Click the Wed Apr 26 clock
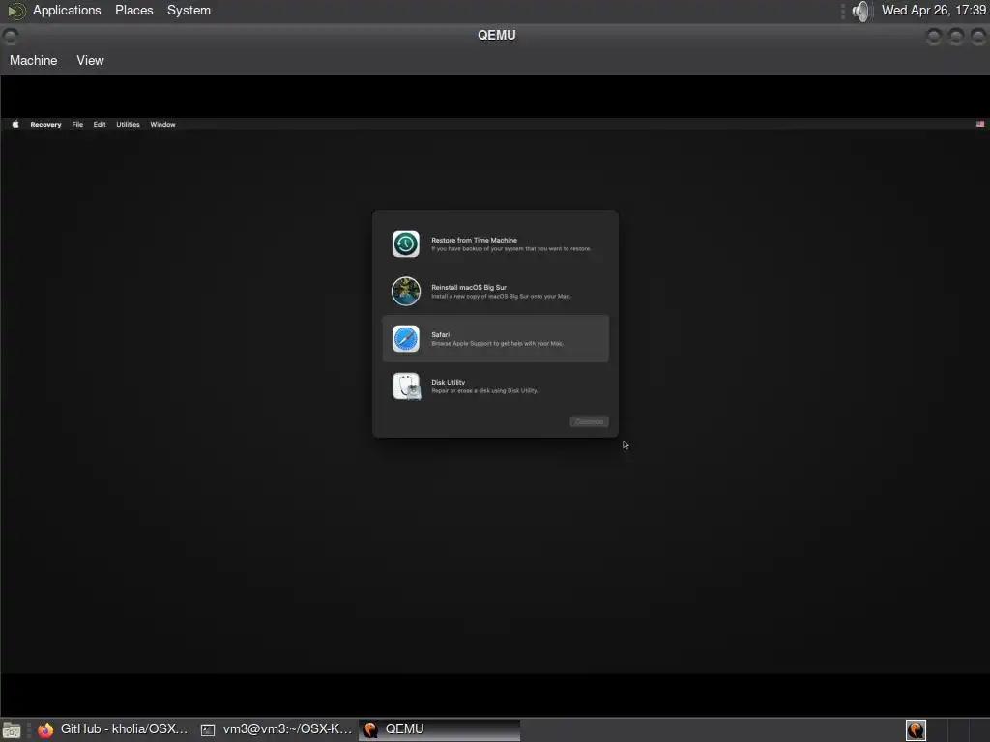Viewport: 990px width, 742px height. coord(933,11)
